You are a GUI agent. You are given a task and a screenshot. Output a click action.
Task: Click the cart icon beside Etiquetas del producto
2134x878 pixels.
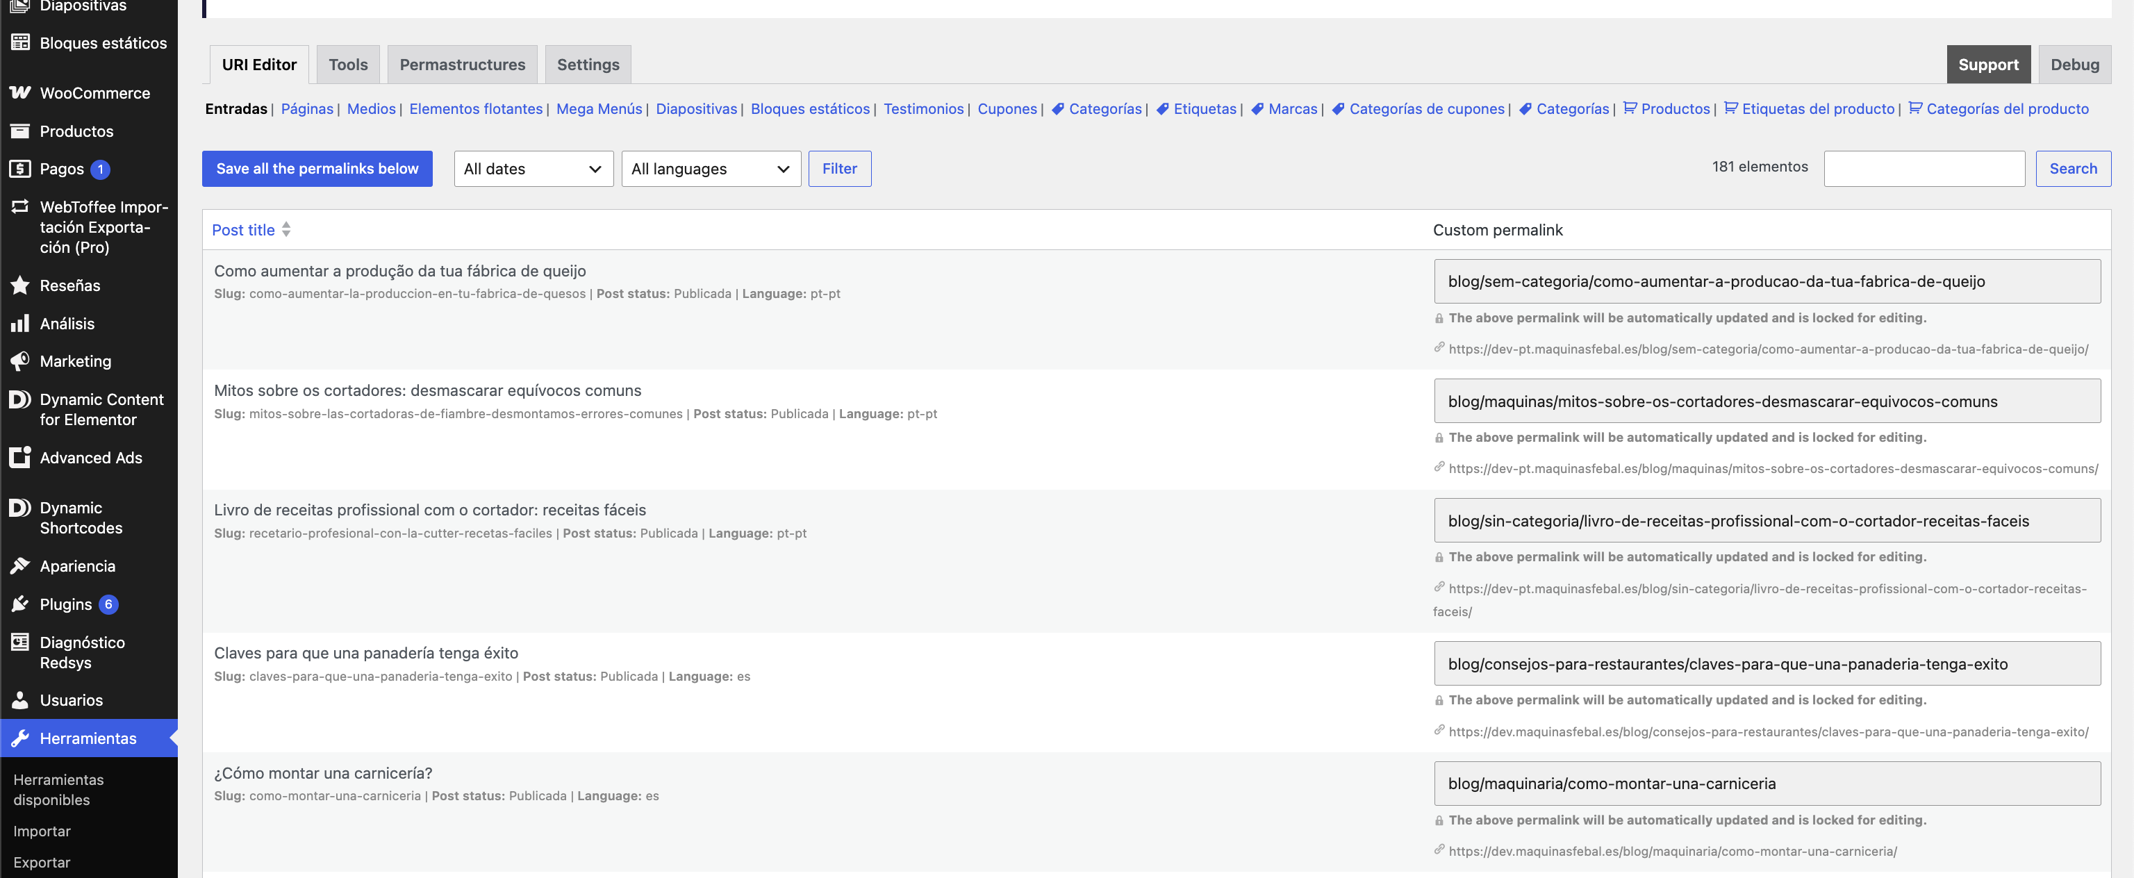point(1730,108)
